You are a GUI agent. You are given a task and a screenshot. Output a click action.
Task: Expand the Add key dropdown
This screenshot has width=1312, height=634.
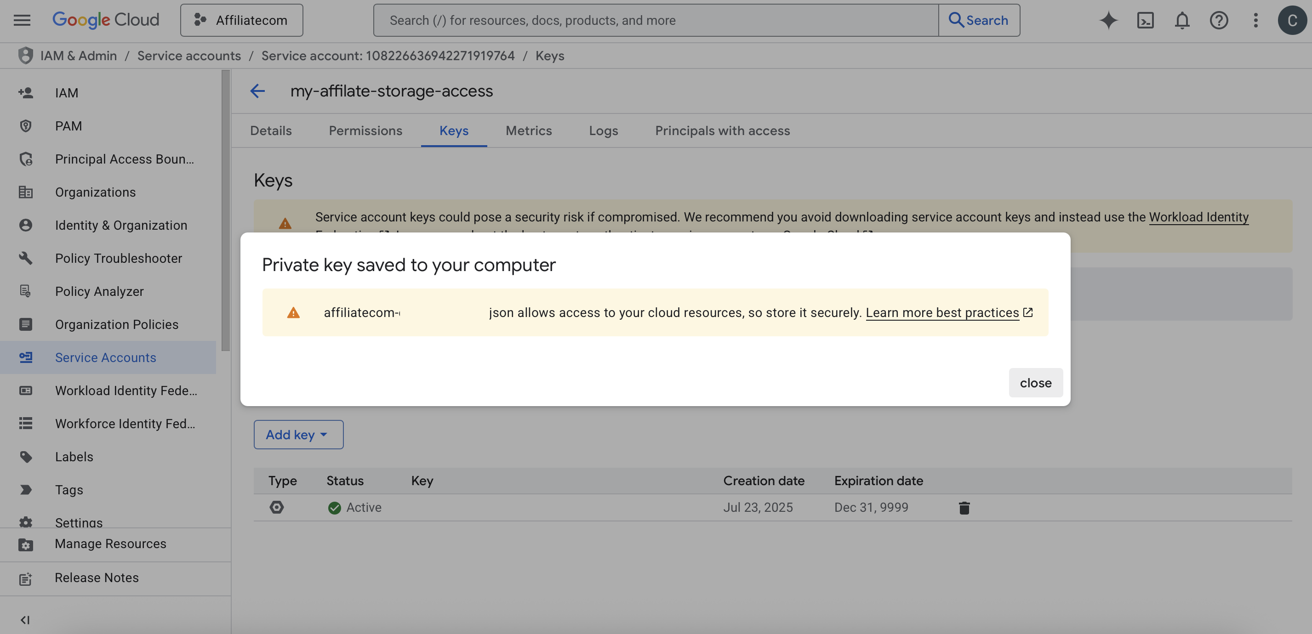tap(298, 435)
